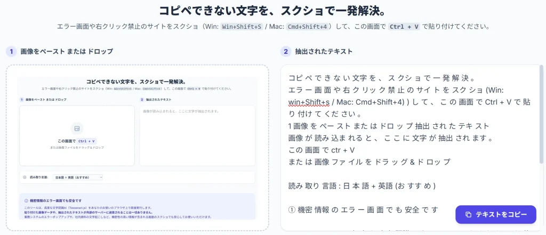Image resolution: width=546 pixels, height=235 pixels.
Task: Click the main heading コピペできない文字を、スクショで一発解決。
Action: click(x=273, y=11)
